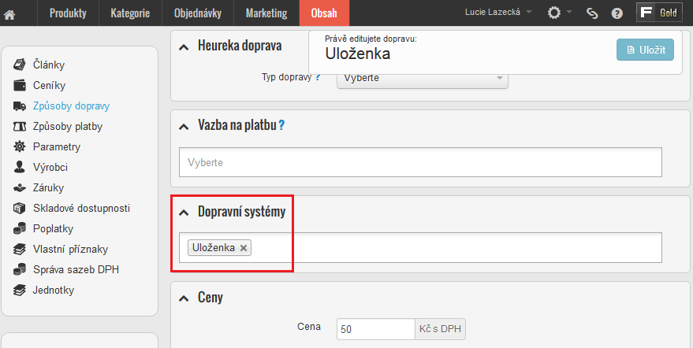Collapse the Heureka doprava section
The image size is (693, 348).
[x=184, y=46]
